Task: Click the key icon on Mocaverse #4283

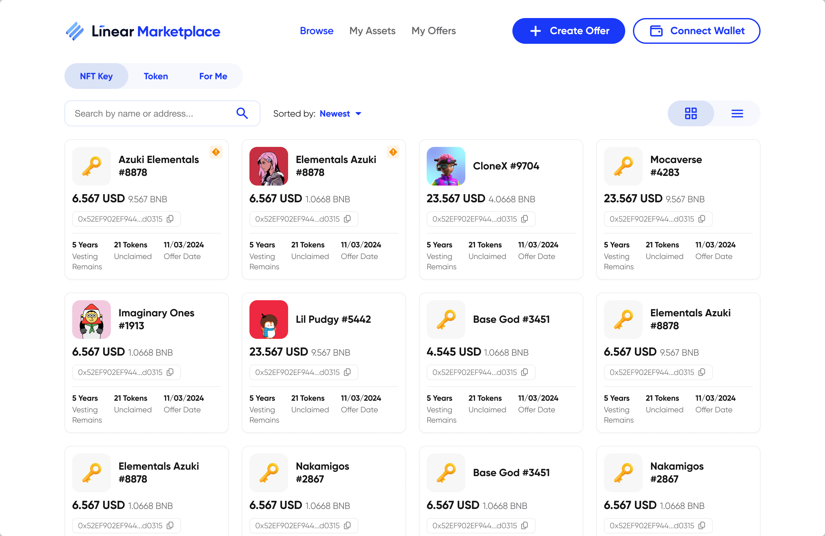Action: point(623,166)
